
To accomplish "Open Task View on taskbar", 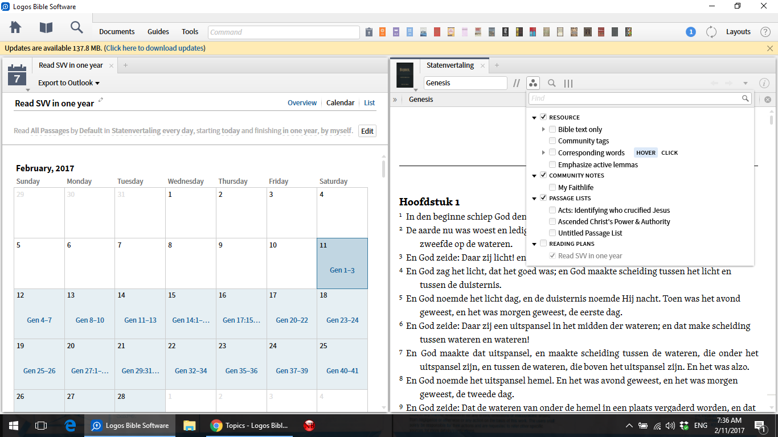I will [41, 425].
